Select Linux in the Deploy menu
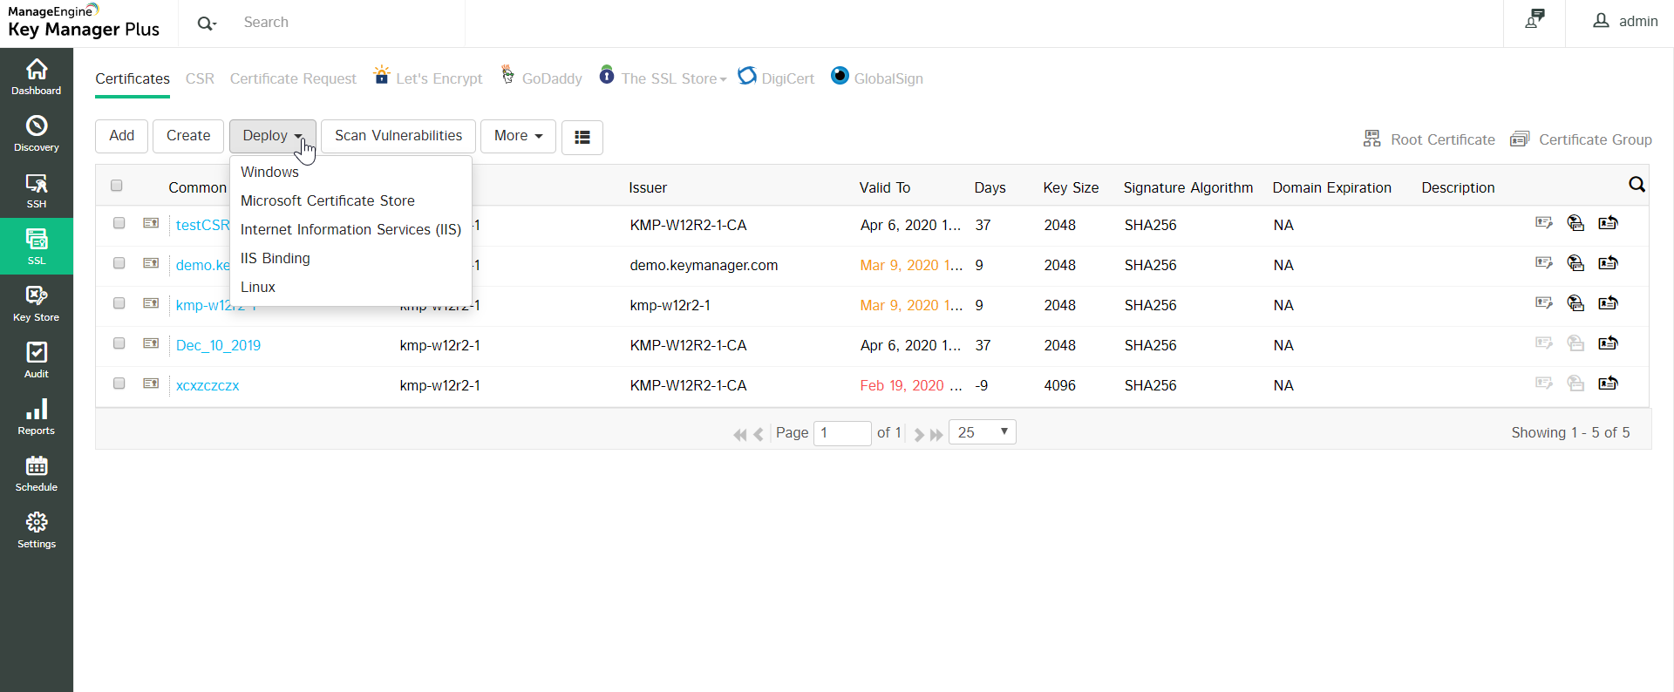 tap(258, 287)
